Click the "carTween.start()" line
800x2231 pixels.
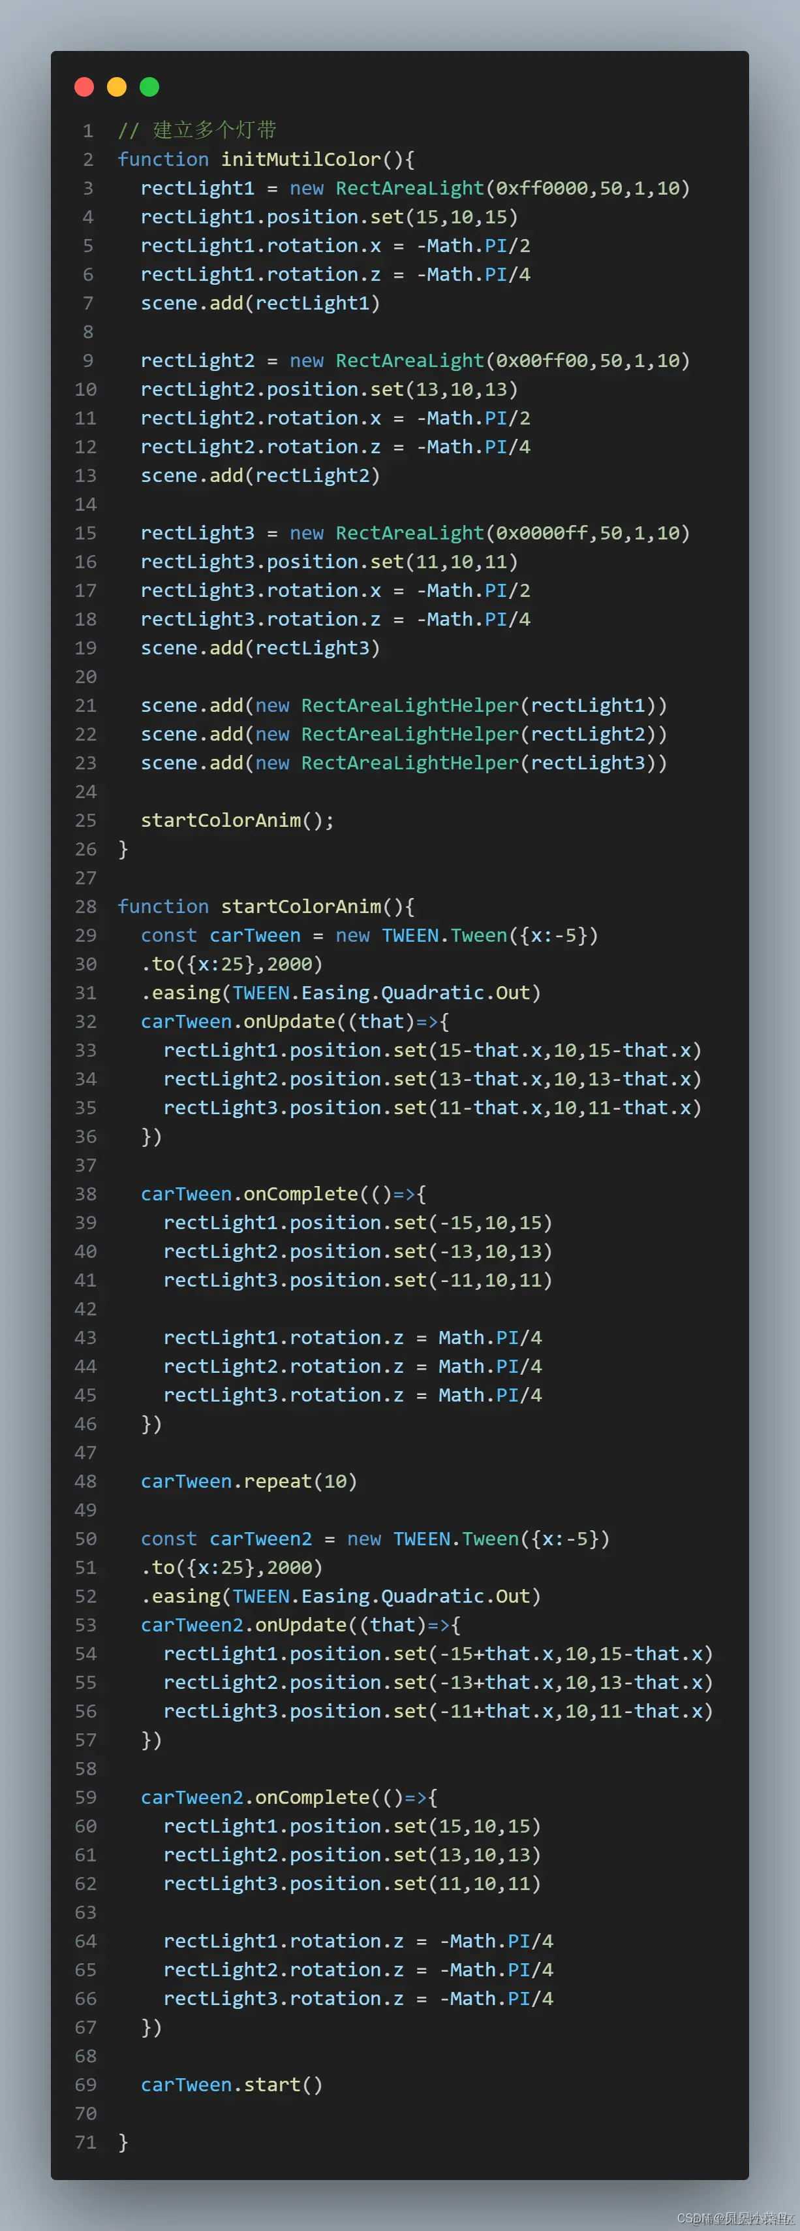pyautogui.click(x=232, y=2085)
